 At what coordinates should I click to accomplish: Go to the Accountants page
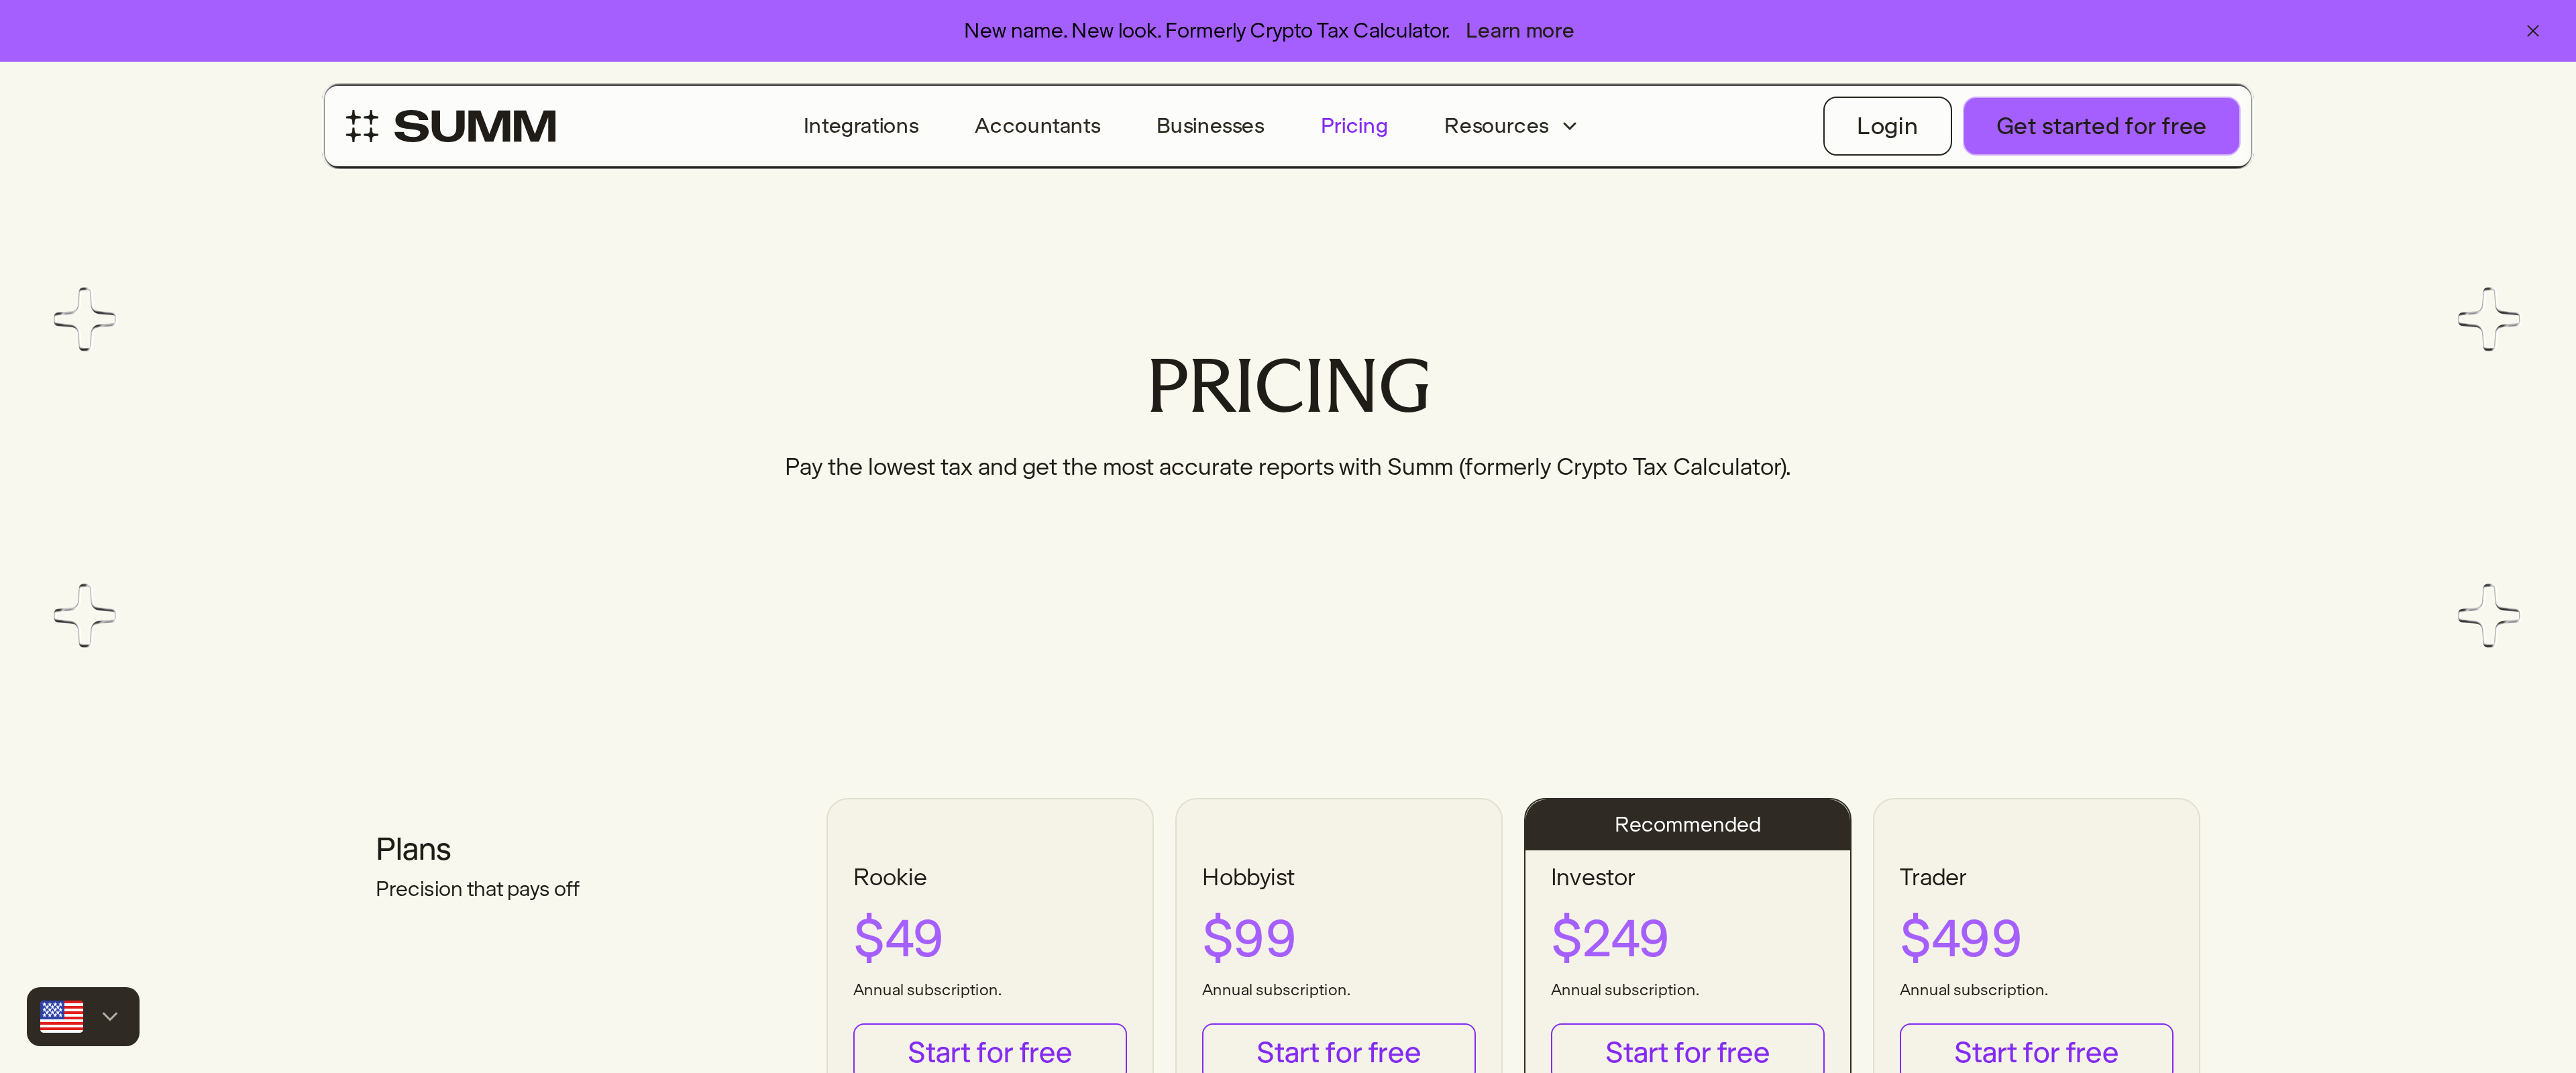point(1037,126)
